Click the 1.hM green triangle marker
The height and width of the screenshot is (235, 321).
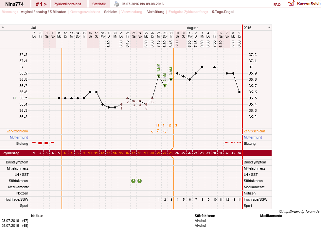pos(158,76)
